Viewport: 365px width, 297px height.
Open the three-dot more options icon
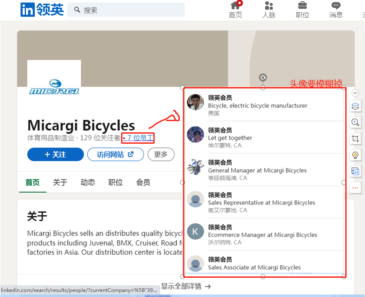coord(355,188)
